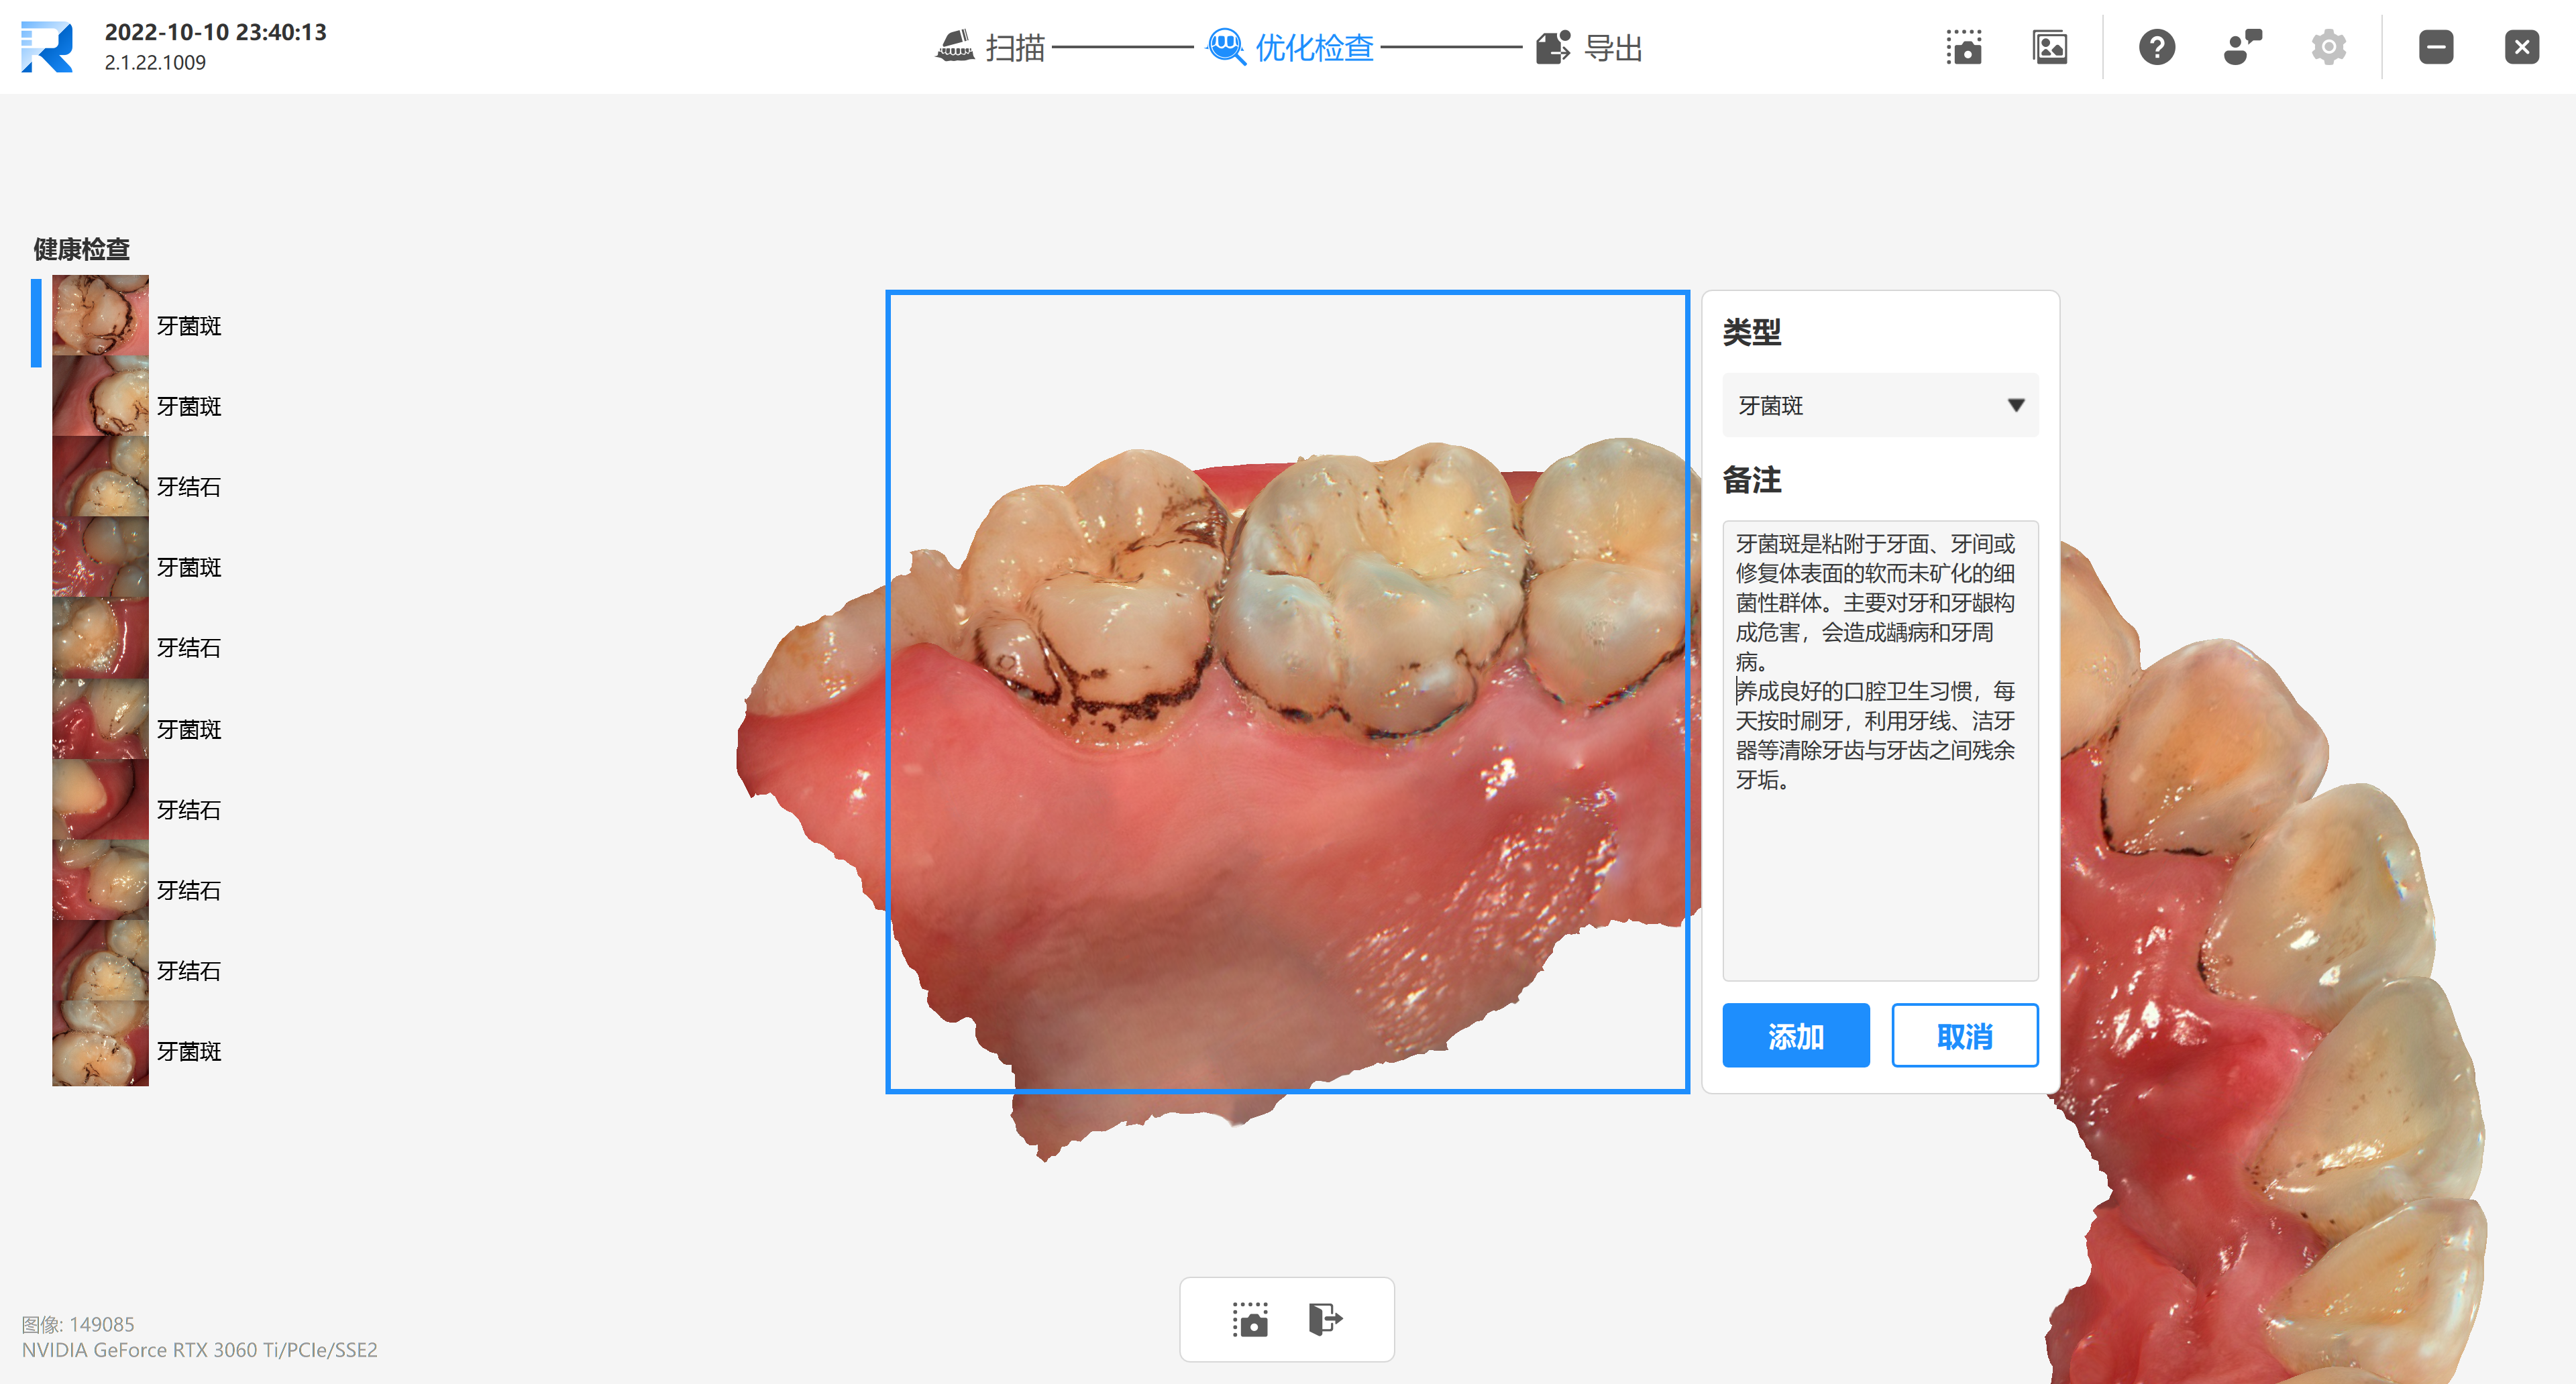Select the third row 牙结石 thumbnail
2576x1384 pixels.
coord(100,477)
